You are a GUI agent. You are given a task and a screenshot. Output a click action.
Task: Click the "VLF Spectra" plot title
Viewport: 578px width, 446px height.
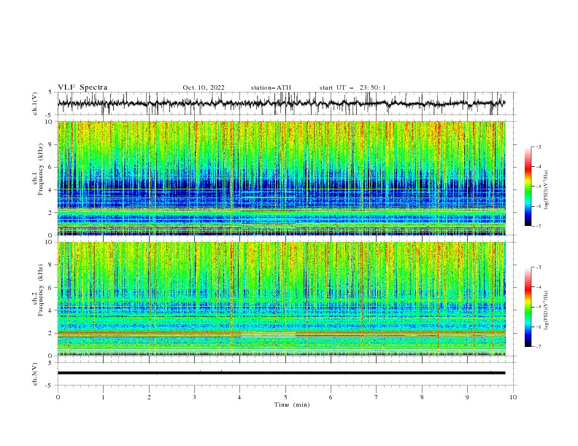click(x=82, y=87)
